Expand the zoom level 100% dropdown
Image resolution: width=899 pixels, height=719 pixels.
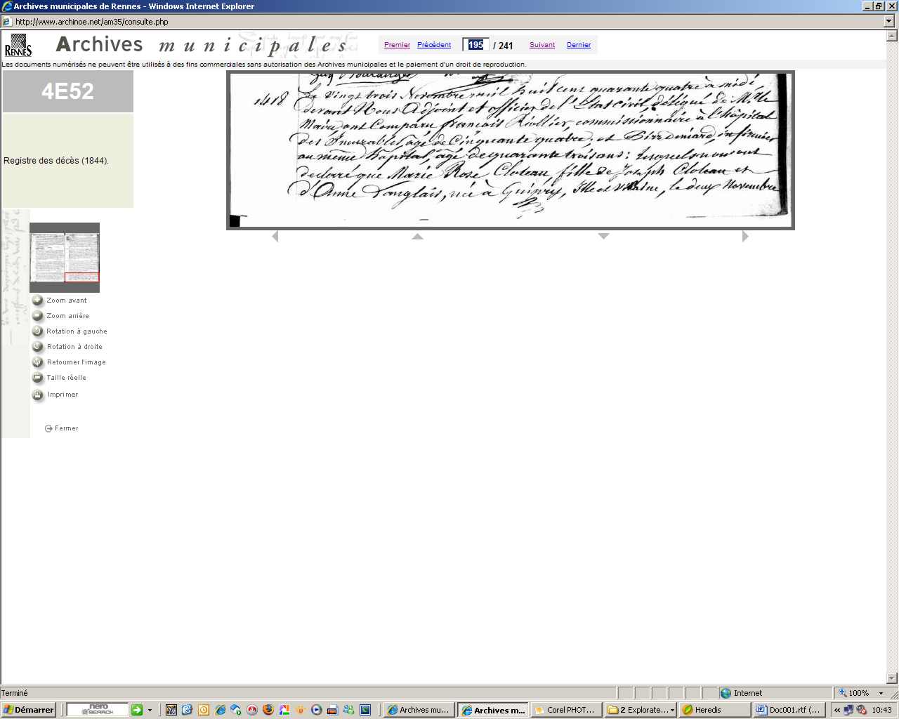pyautogui.click(x=881, y=693)
